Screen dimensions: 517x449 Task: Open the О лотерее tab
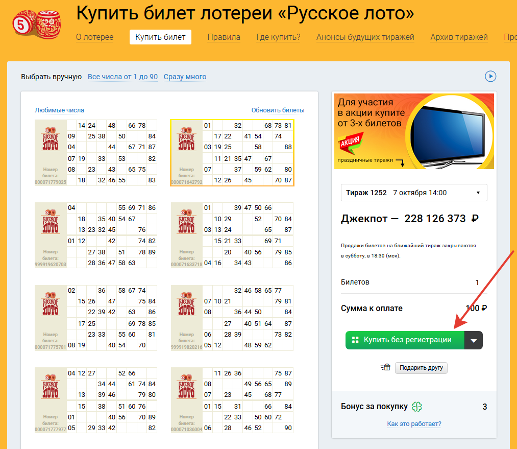pos(94,37)
